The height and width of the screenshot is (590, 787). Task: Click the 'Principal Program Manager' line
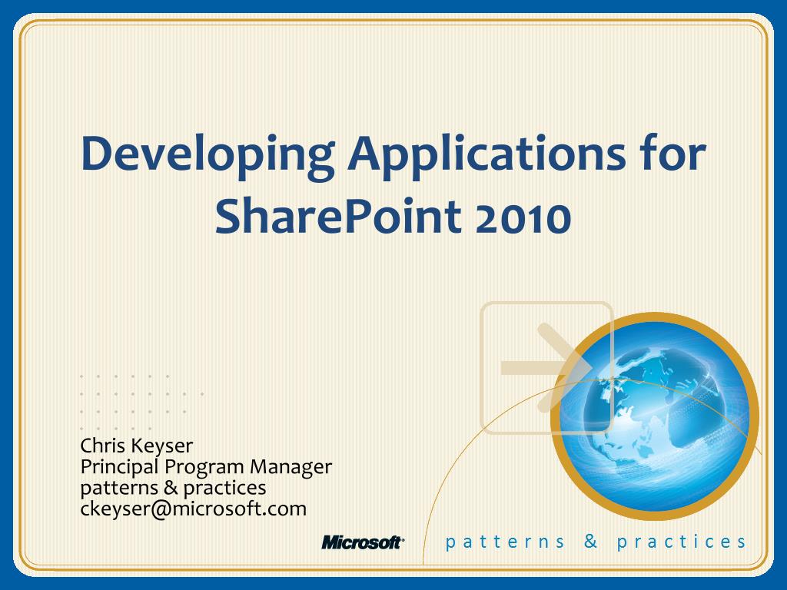tap(206, 467)
